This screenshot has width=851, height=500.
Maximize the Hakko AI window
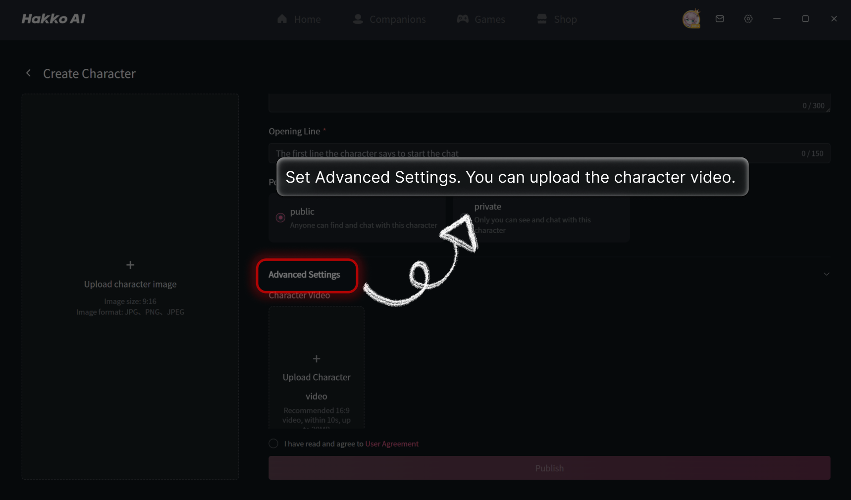click(x=805, y=19)
